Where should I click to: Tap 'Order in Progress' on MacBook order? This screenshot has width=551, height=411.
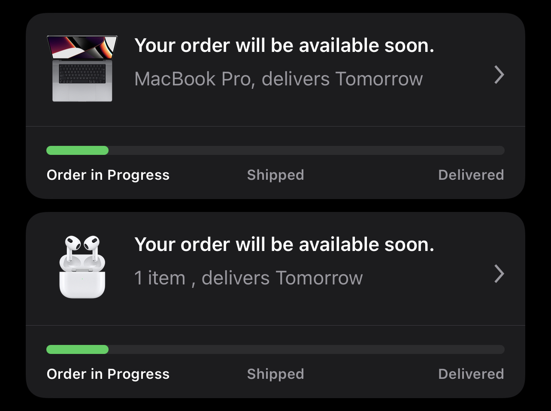coord(108,175)
